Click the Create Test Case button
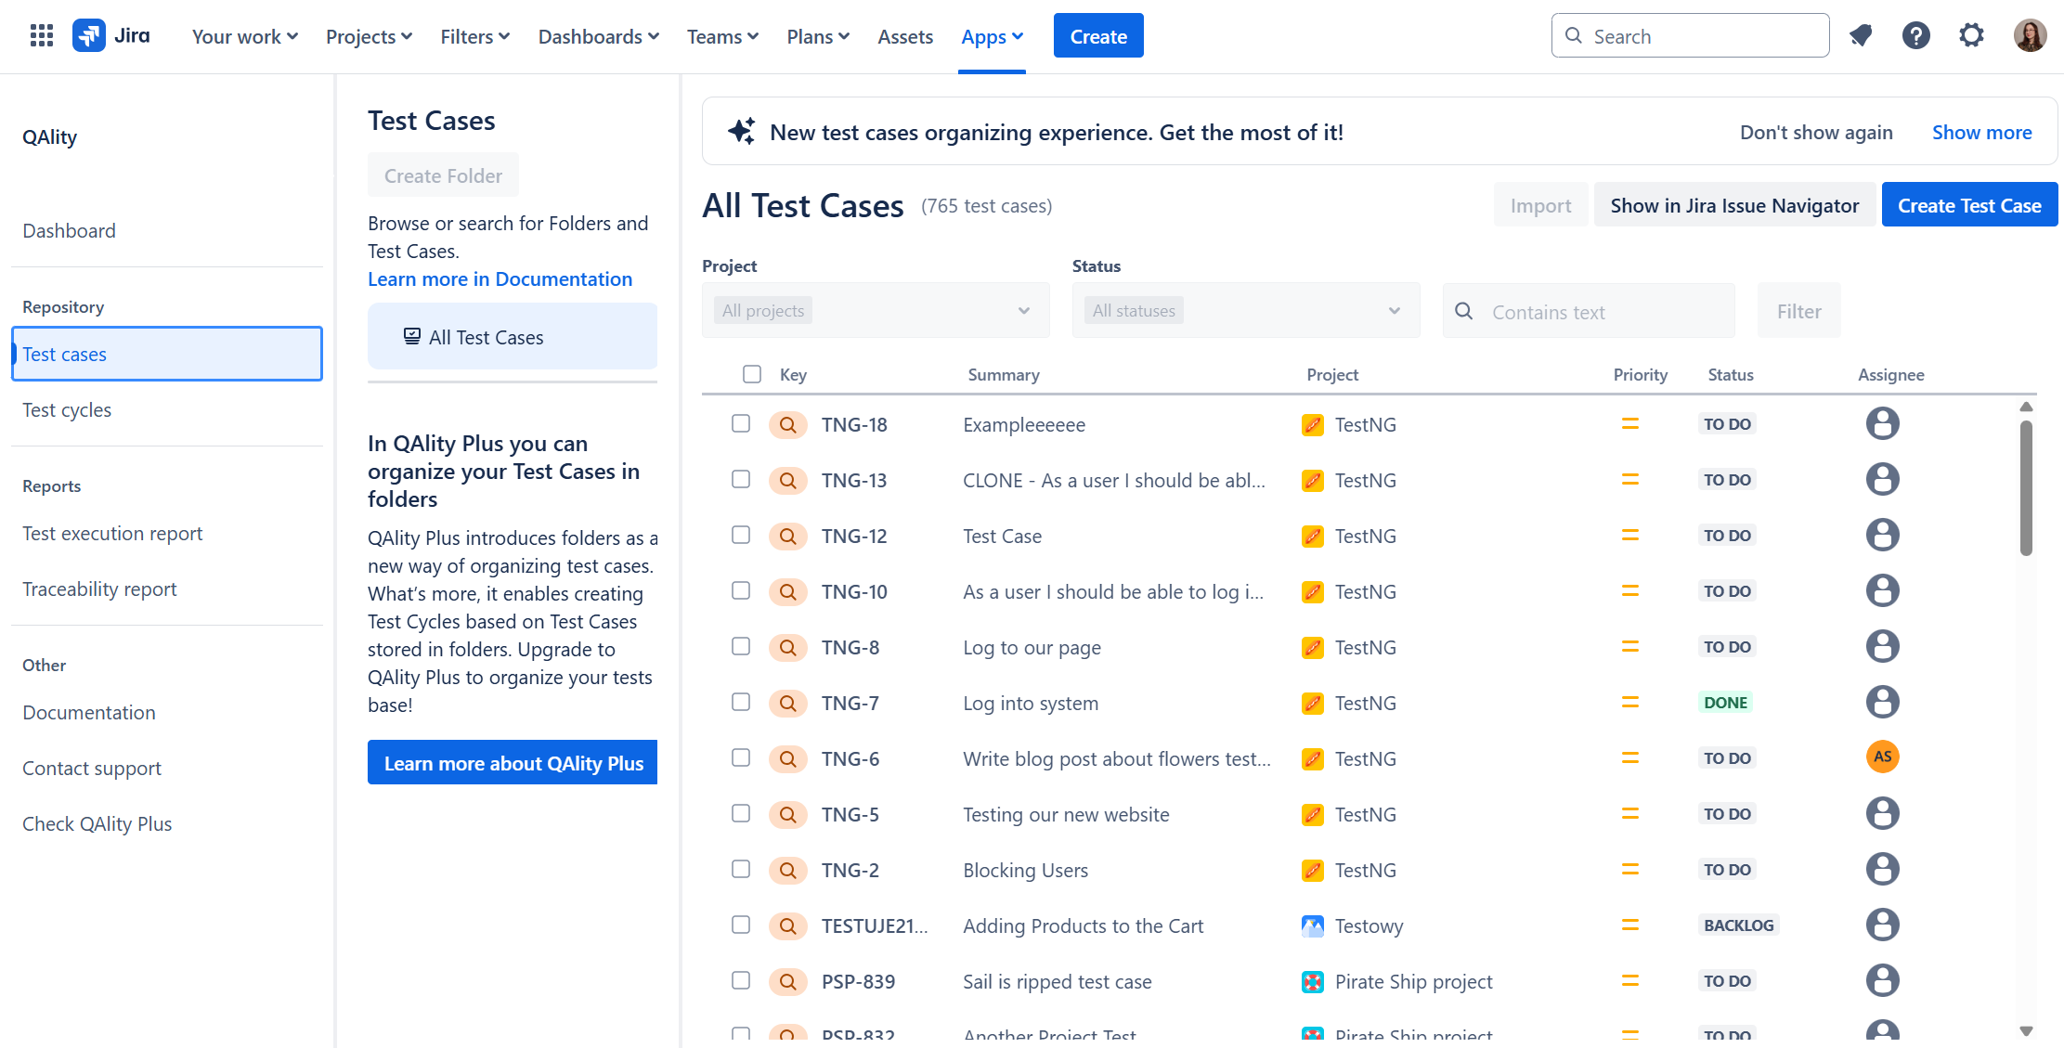2064x1048 pixels. pyautogui.click(x=1969, y=205)
